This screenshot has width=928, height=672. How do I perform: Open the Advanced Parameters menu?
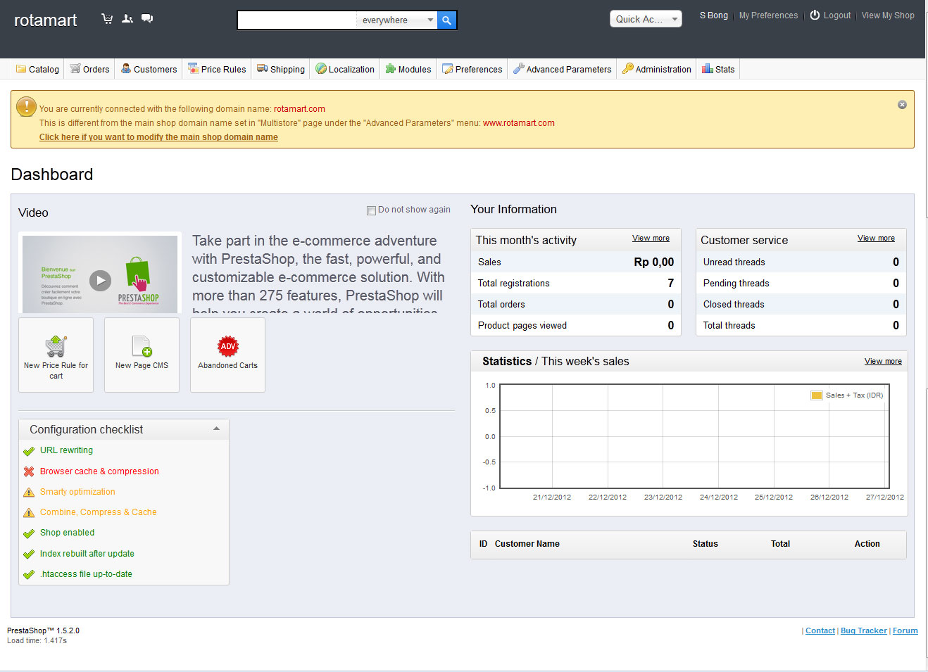[563, 69]
